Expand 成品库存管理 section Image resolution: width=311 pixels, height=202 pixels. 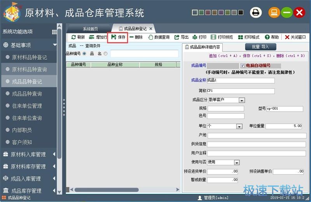54,190
